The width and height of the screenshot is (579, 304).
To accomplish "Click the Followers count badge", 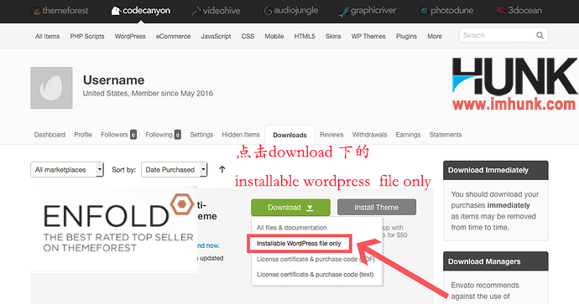I will pos(133,135).
